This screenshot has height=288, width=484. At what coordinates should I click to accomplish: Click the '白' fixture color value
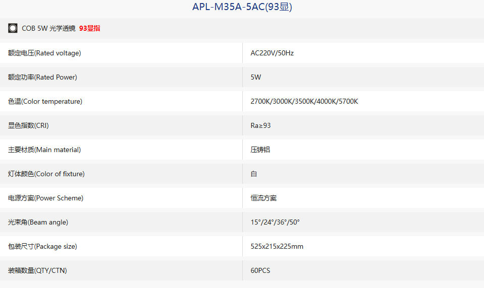[x=254, y=174]
